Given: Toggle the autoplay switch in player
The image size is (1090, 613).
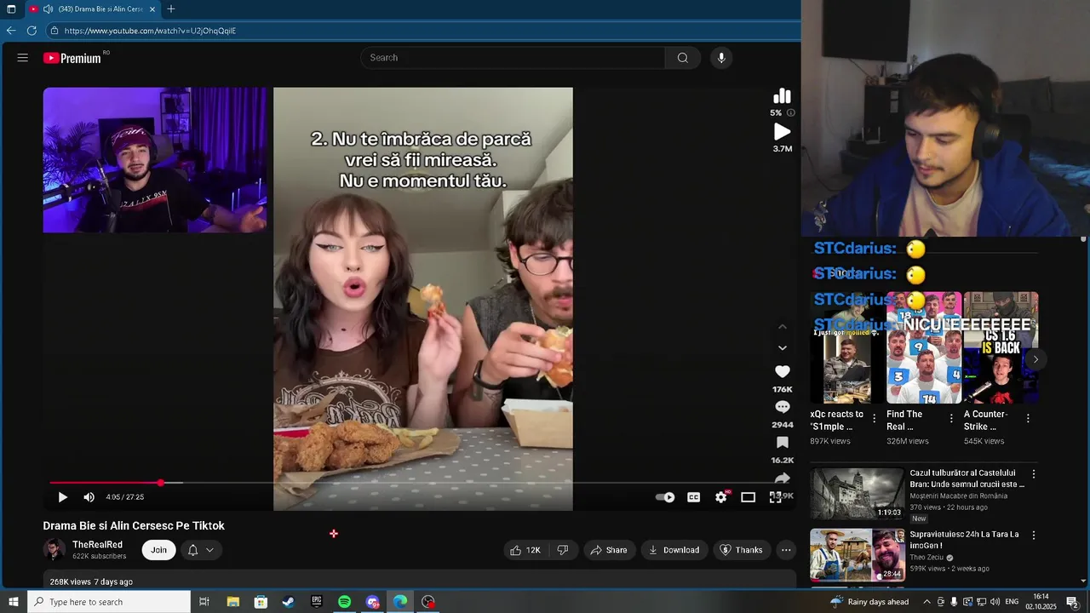Looking at the screenshot, I should (665, 497).
